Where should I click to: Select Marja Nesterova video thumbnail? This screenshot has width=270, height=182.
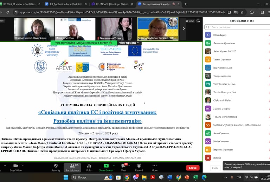[x=75, y=29]
